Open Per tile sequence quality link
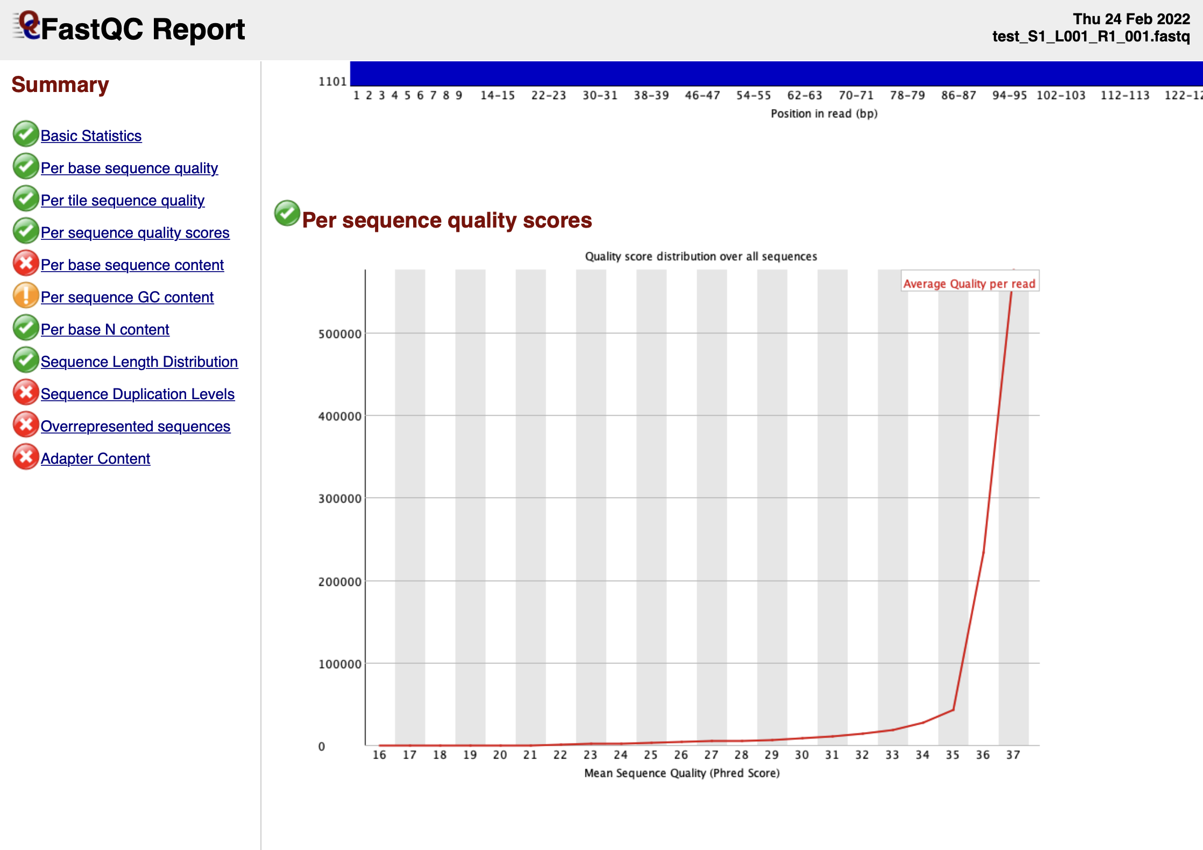1203x850 pixels. tap(122, 201)
